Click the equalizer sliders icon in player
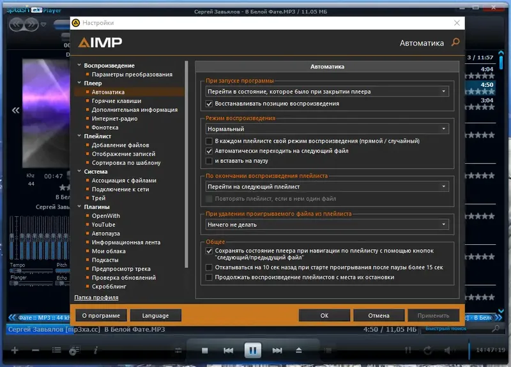Viewport: 511px width, 367px height. (x=178, y=350)
